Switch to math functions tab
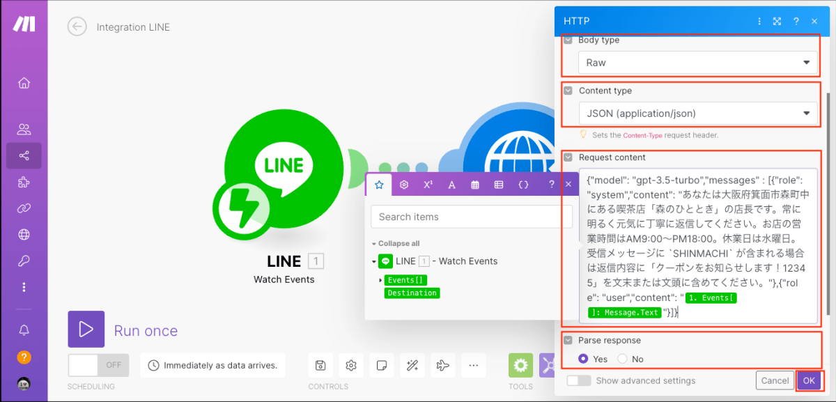The image size is (836, 402). click(x=428, y=185)
